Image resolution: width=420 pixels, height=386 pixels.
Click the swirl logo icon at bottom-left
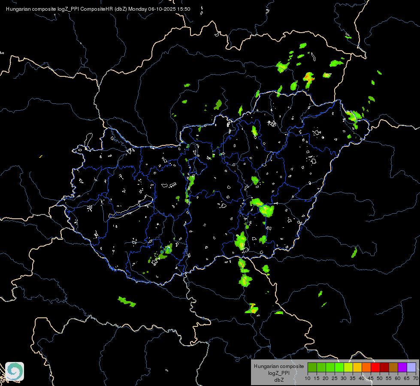15,371
